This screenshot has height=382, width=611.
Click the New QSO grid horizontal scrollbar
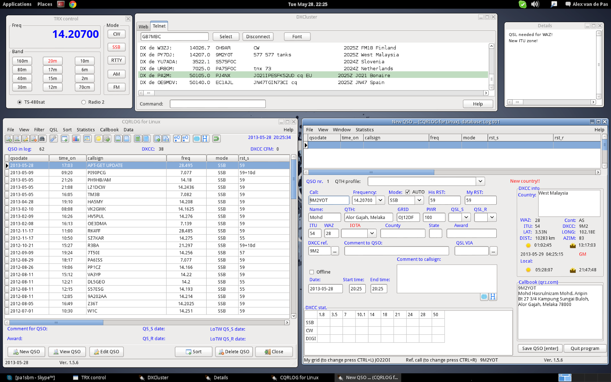[x=371, y=172]
